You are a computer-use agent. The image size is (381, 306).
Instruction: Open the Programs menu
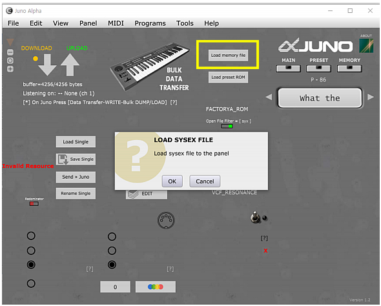pos(150,23)
